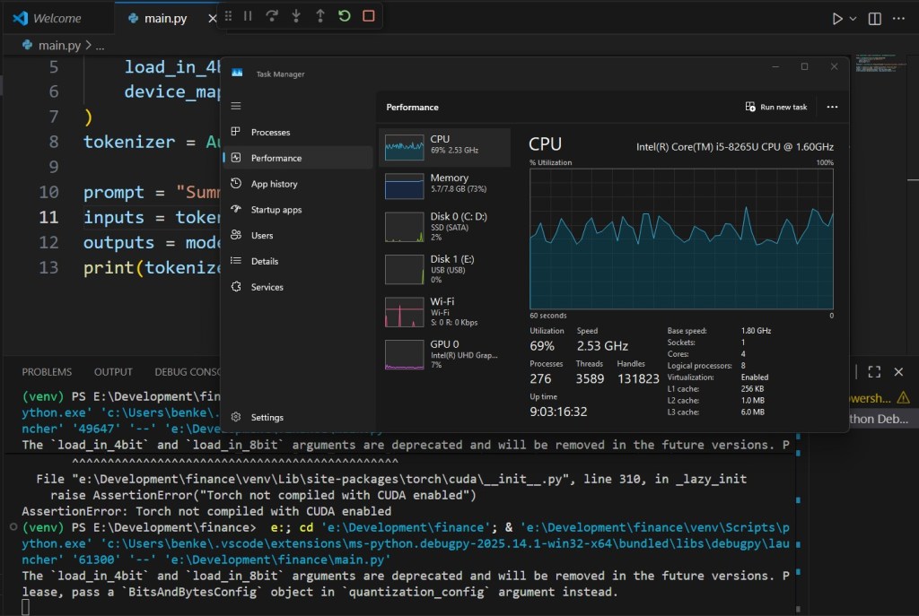Maximize the terminal panel size

point(874,372)
